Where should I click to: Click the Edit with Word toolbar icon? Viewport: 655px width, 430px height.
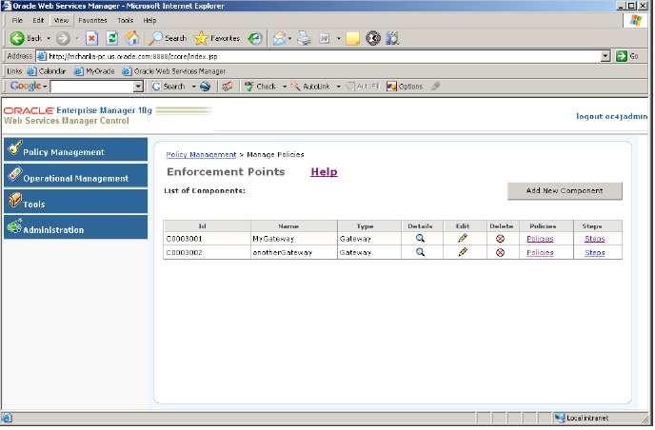pyautogui.click(x=325, y=38)
